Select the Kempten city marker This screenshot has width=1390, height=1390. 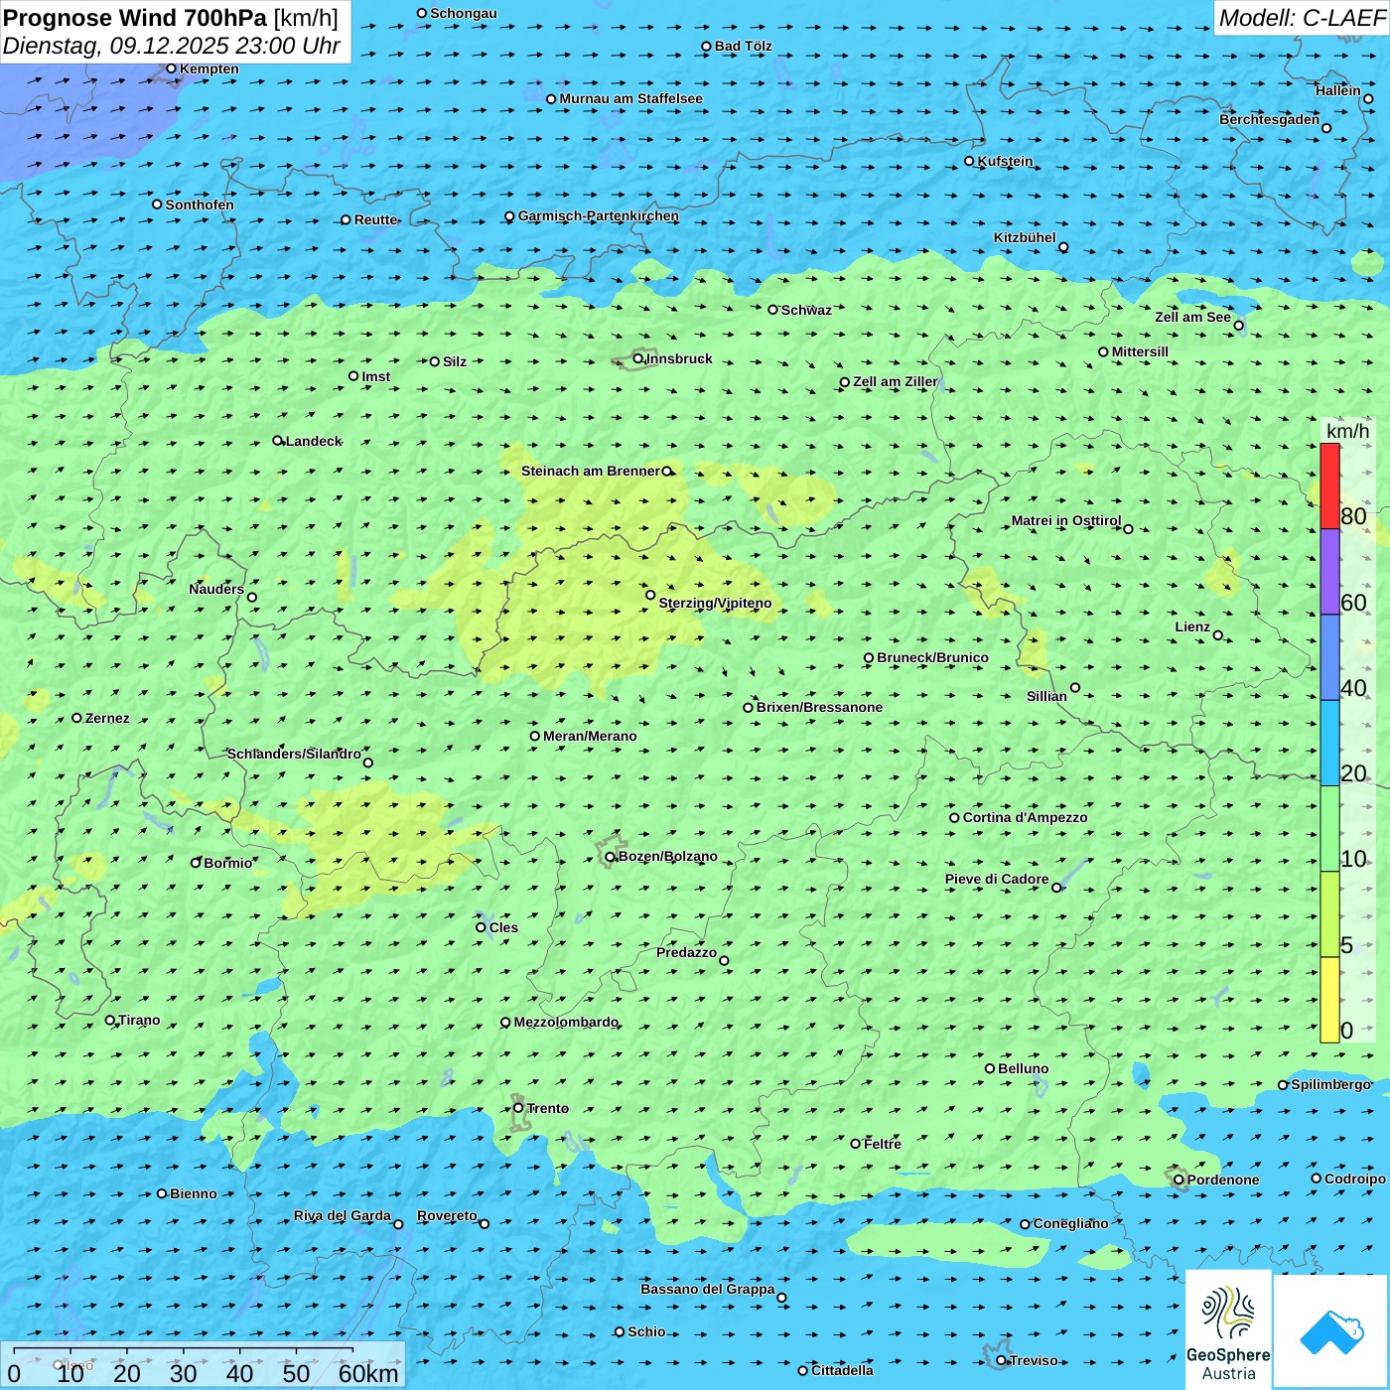[171, 69]
